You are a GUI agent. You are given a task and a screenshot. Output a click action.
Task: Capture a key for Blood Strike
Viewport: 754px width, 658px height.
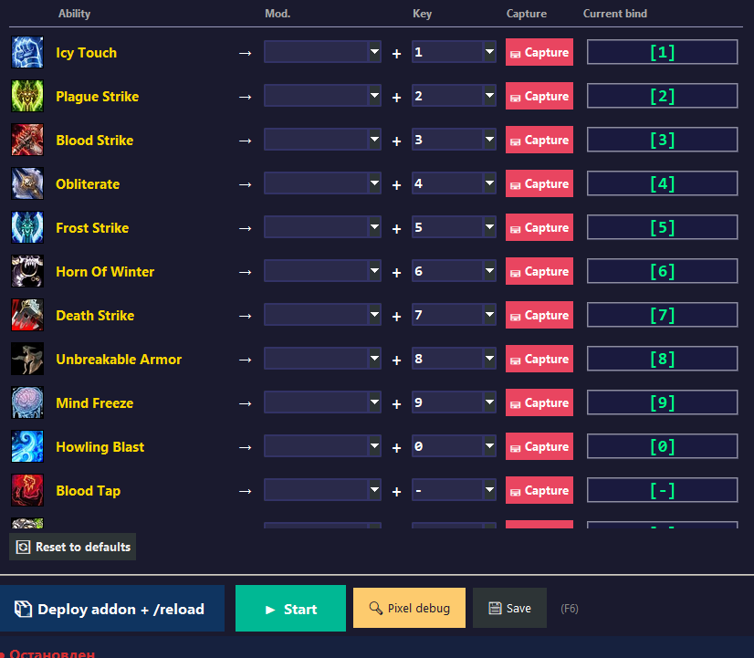pos(539,140)
